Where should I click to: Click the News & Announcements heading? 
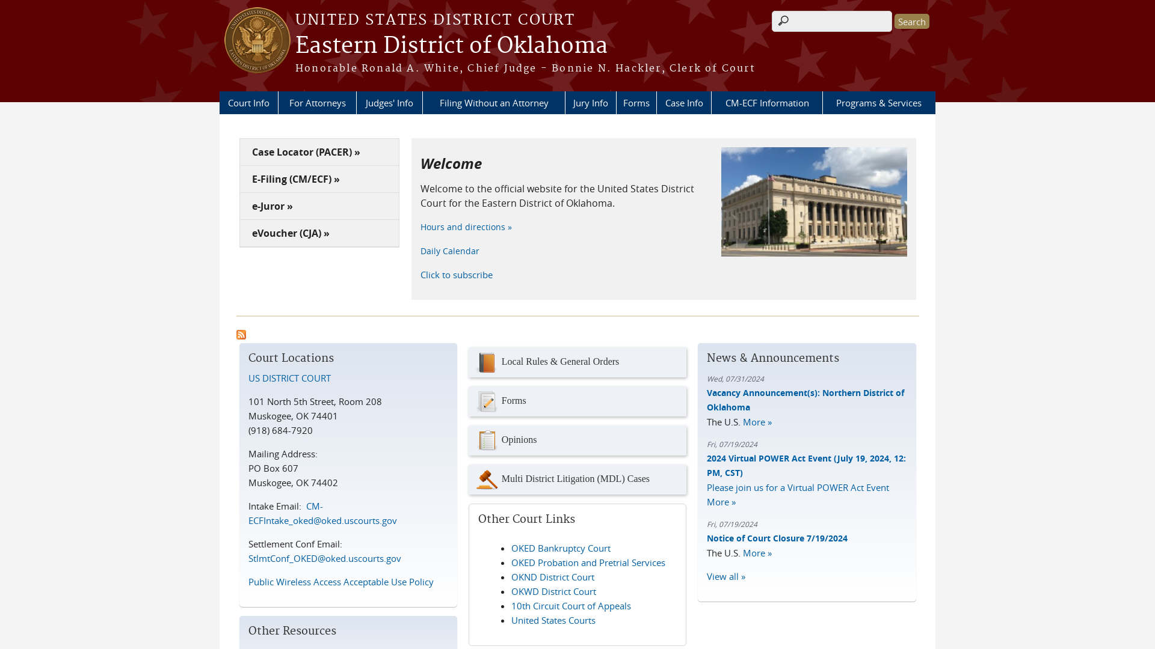773,358
